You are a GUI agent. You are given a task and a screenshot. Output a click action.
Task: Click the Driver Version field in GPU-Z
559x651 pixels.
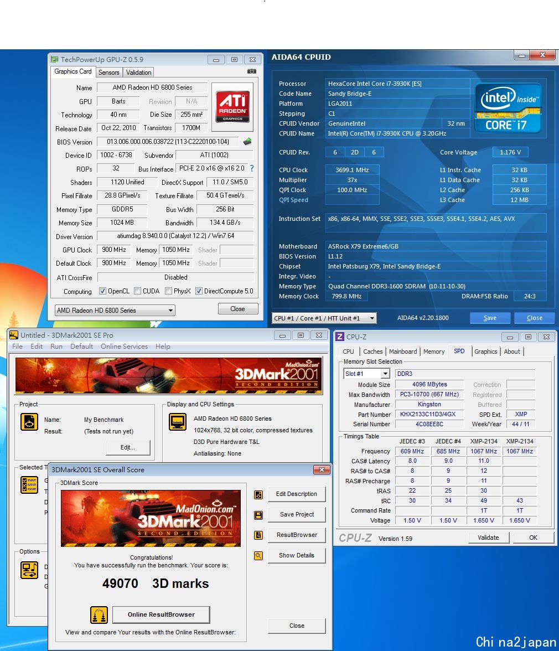pyautogui.click(x=175, y=236)
